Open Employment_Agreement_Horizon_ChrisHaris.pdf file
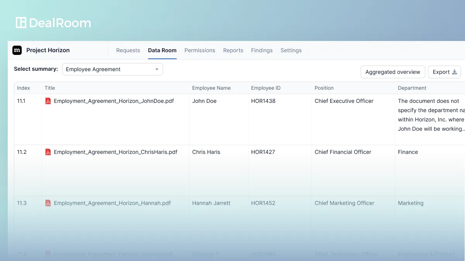The height and width of the screenshot is (261, 465). (x=115, y=152)
